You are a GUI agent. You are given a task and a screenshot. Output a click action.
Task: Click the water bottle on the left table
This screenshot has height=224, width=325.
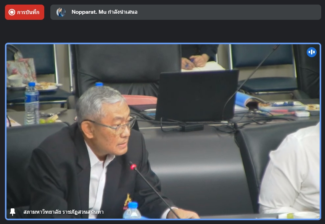31,104
